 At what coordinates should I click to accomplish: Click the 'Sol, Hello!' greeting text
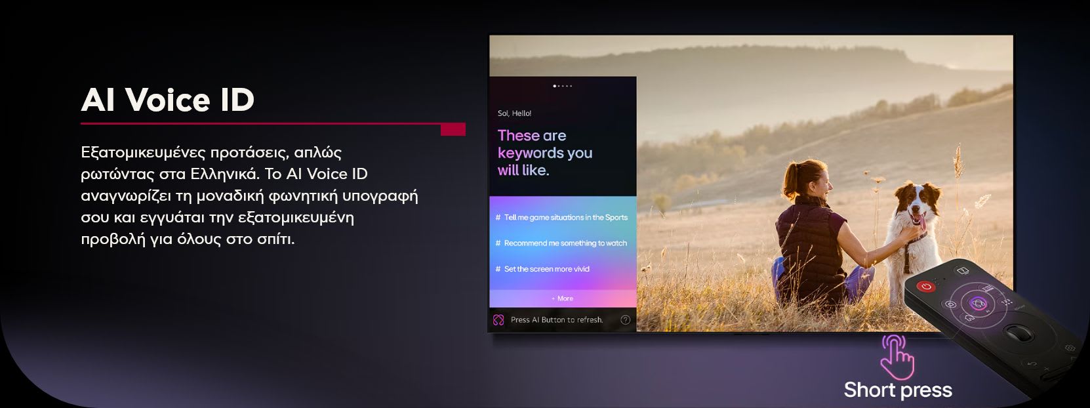pyautogui.click(x=514, y=113)
